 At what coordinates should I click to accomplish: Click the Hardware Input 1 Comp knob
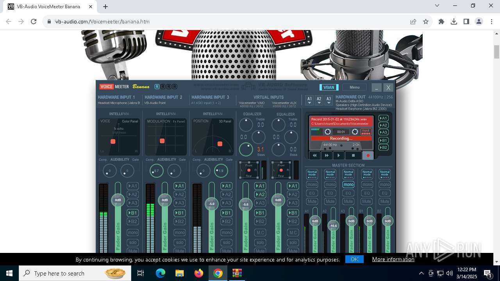pyautogui.click(x=110, y=171)
